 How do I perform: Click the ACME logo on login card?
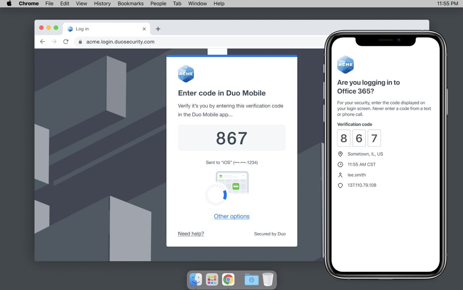click(186, 74)
